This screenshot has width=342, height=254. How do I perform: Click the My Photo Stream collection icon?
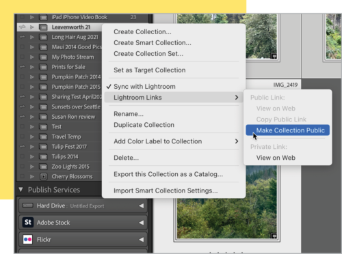43,57
